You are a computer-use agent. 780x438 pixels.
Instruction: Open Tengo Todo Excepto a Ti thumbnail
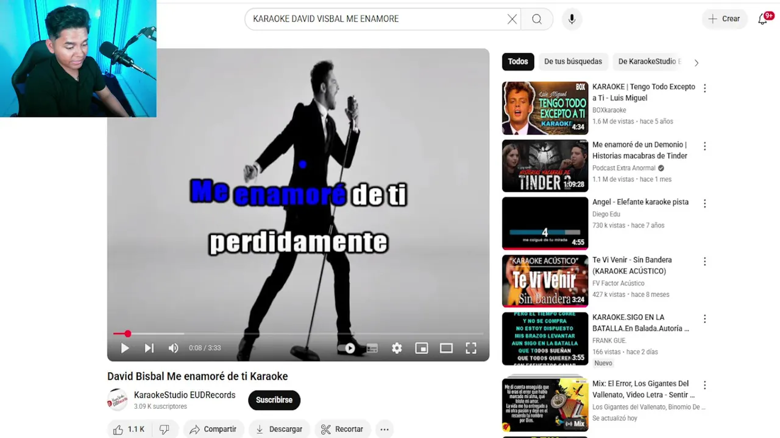(545, 108)
